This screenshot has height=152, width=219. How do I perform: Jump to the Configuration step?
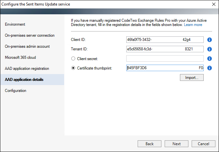16,91
